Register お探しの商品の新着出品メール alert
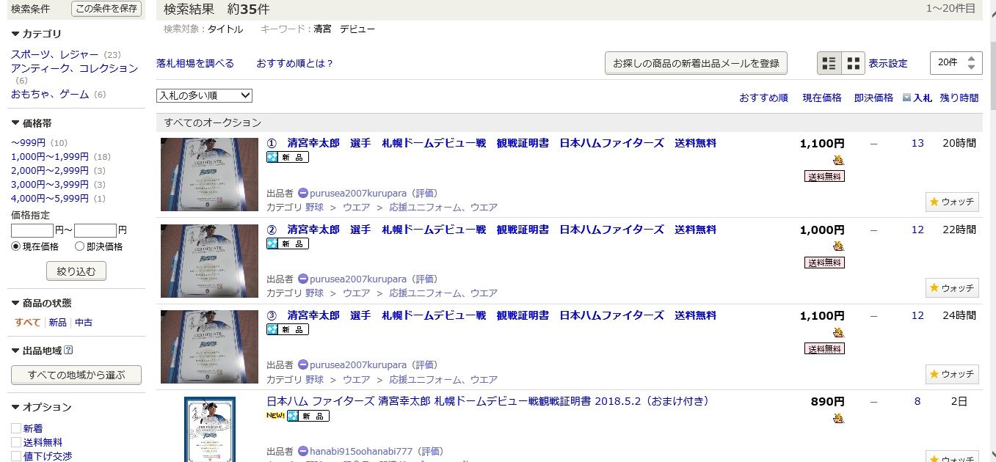996x462 pixels. (x=696, y=63)
